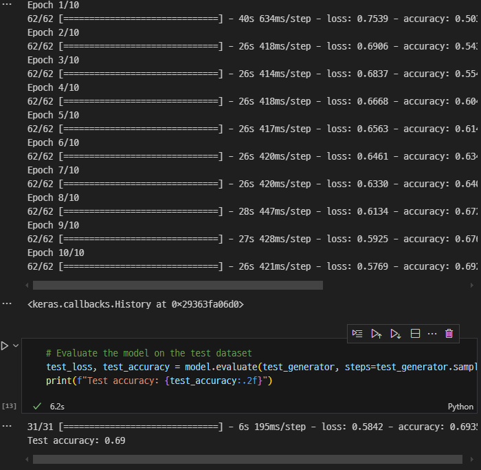Open output actions ellipsis beside keras History output
Image resolution: width=481 pixels, height=470 pixels.
7,303
